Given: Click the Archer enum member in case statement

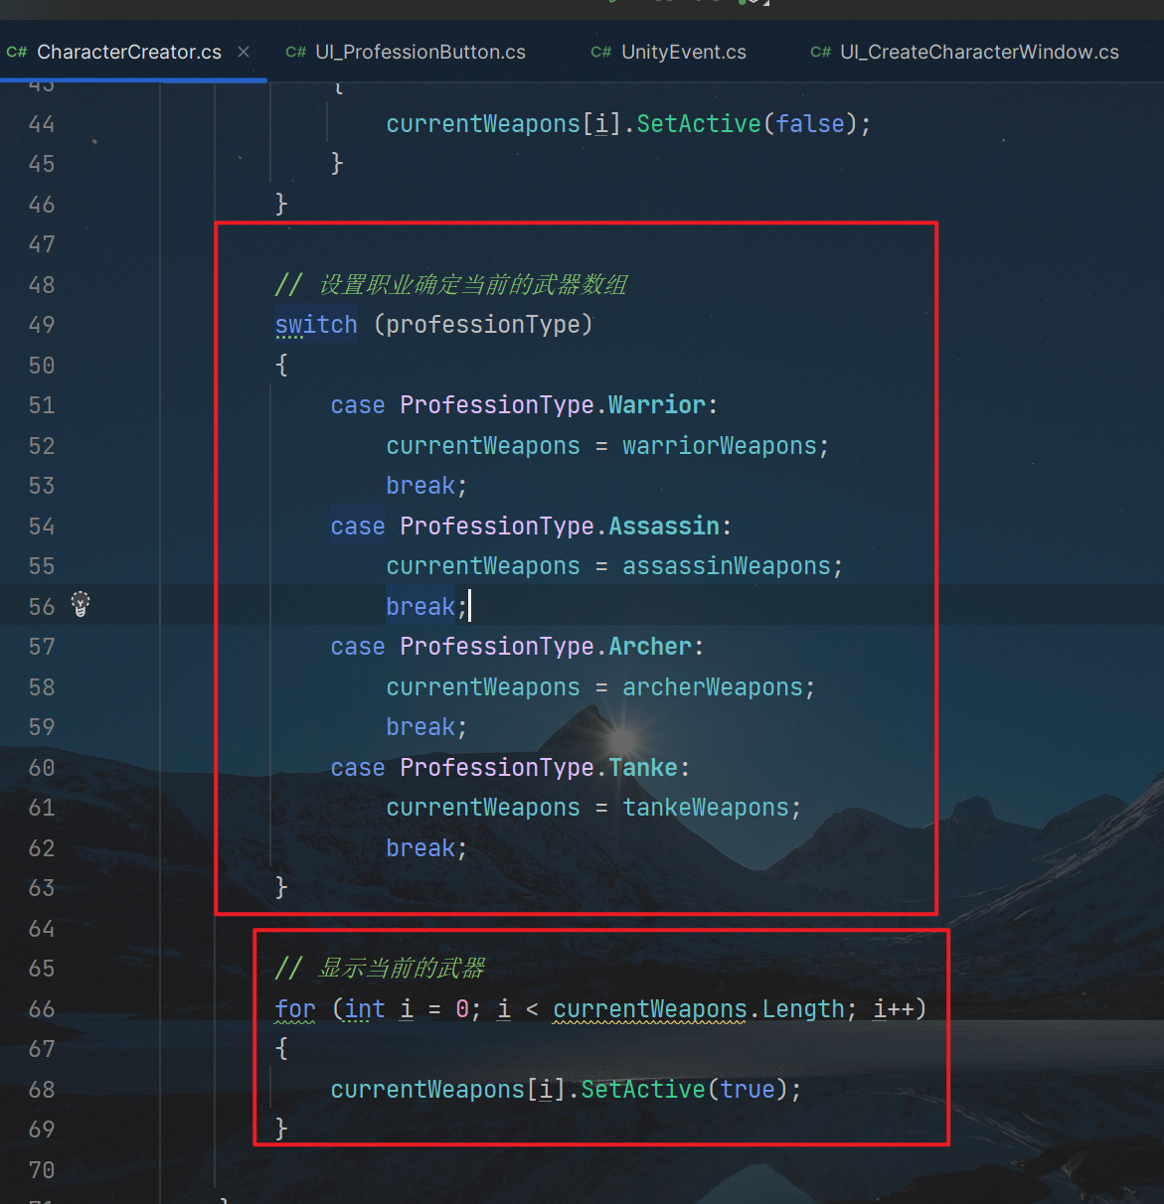Looking at the screenshot, I should coord(649,647).
